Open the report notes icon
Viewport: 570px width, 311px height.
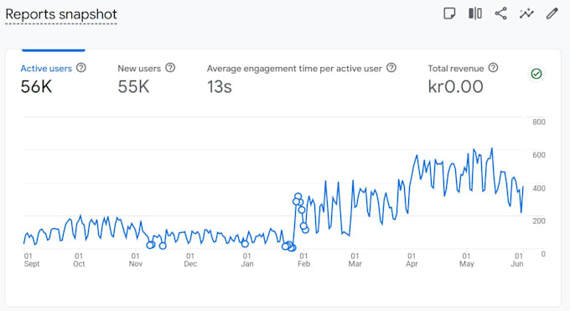click(449, 13)
